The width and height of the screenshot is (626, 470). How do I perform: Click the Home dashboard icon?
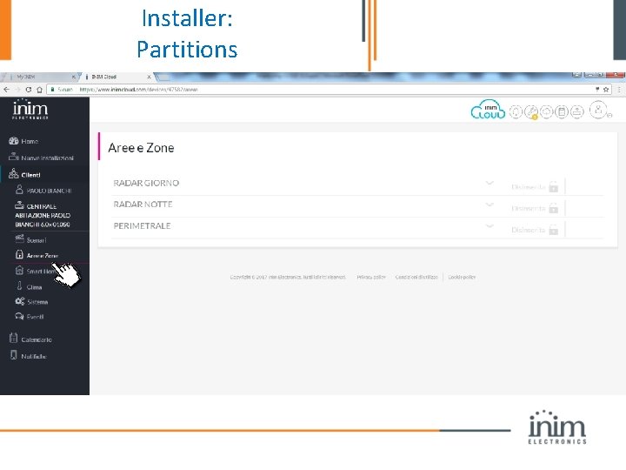click(x=13, y=141)
